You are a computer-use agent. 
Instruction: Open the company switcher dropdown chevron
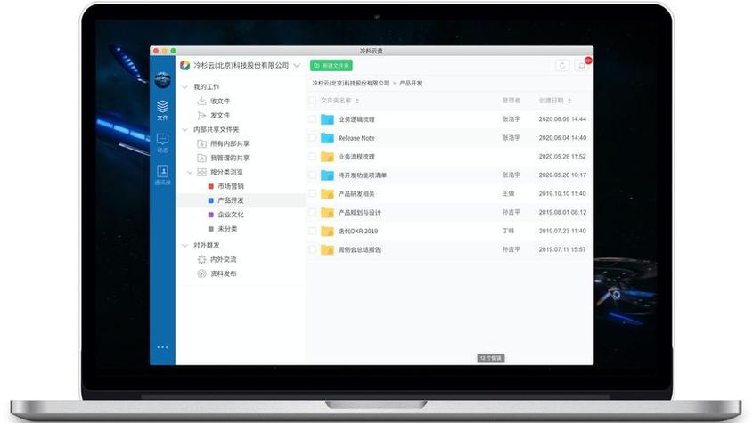coord(297,65)
